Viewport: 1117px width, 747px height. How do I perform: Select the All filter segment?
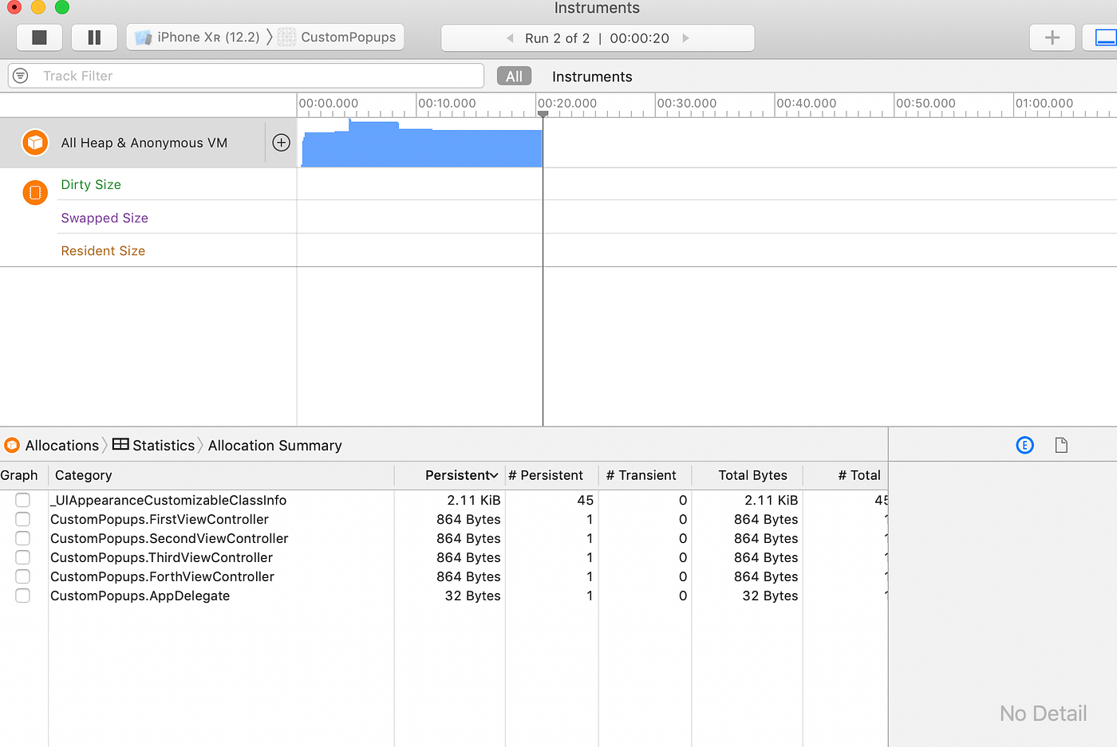click(x=514, y=76)
